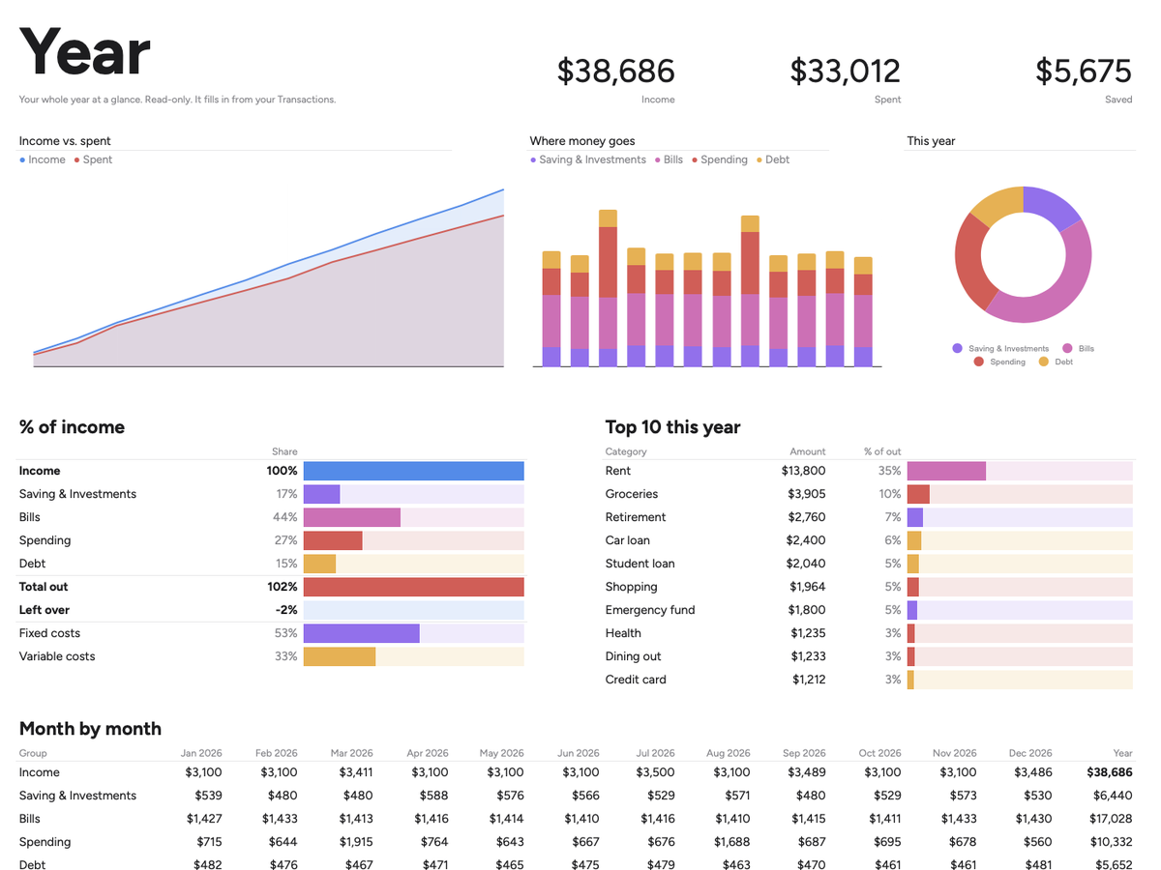Screen dimensions: 1161x870
Task: Click the Dec 2026 column header
Action: 1030,753
